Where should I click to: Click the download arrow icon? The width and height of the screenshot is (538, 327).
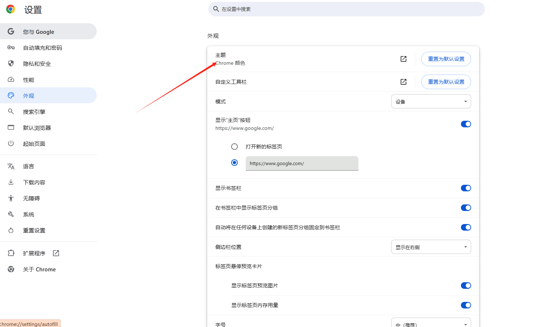click(x=11, y=182)
